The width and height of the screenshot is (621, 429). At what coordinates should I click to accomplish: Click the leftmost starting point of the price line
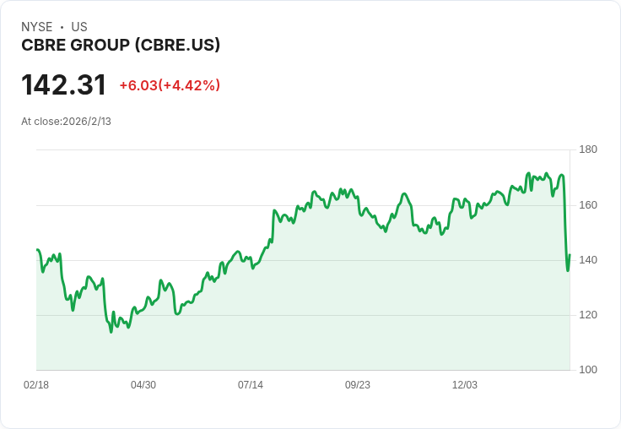click(x=37, y=250)
